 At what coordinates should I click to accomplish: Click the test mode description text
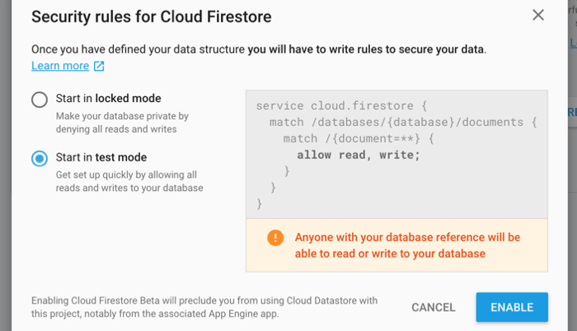tap(129, 181)
